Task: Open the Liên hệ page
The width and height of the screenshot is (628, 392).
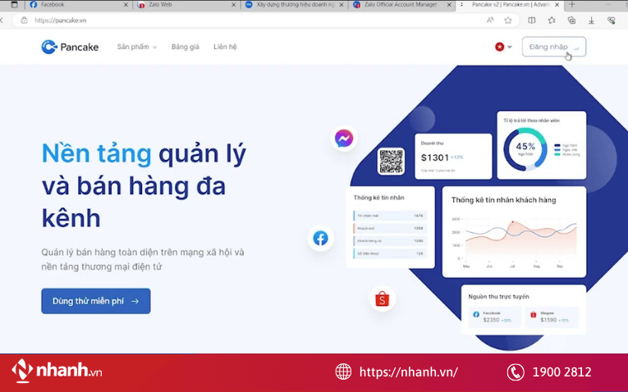Action: pos(225,47)
